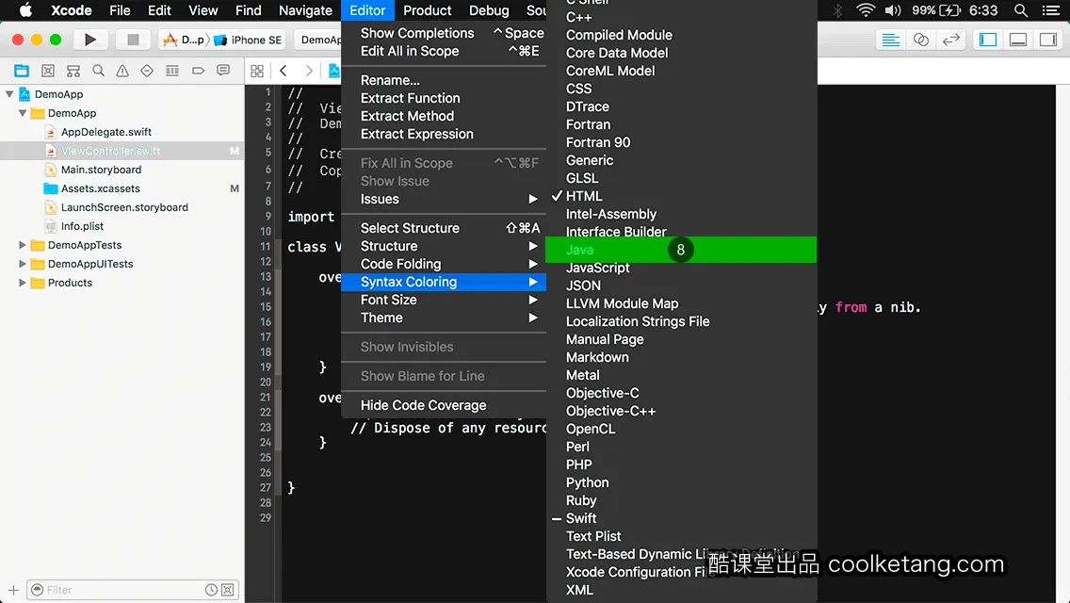Screen dimensions: 1070x603
Task: Open Main.storyboard file
Action: (101, 170)
